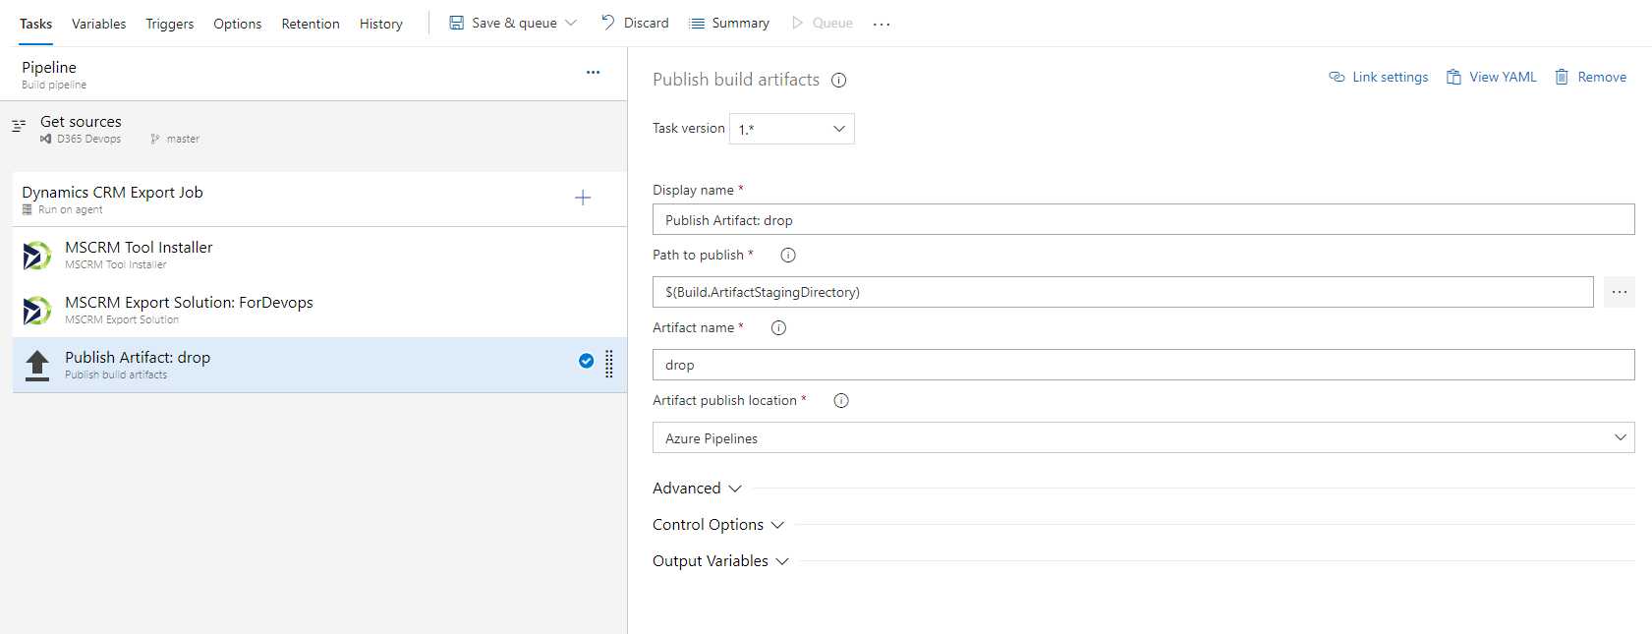
Task: Click the MSCRM Export Solution task icon
Action: tap(36, 311)
